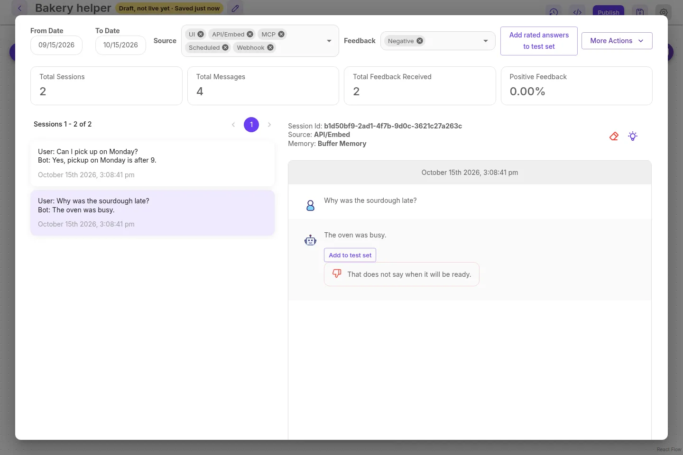This screenshot has height=455, width=683.
Task: Expand the Source dropdown arrow
Action: tap(329, 41)
